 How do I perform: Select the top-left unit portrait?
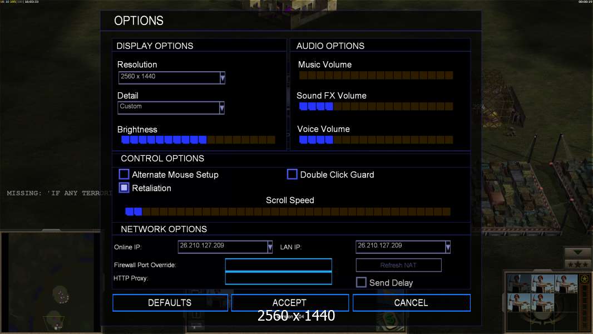[518, 284]
